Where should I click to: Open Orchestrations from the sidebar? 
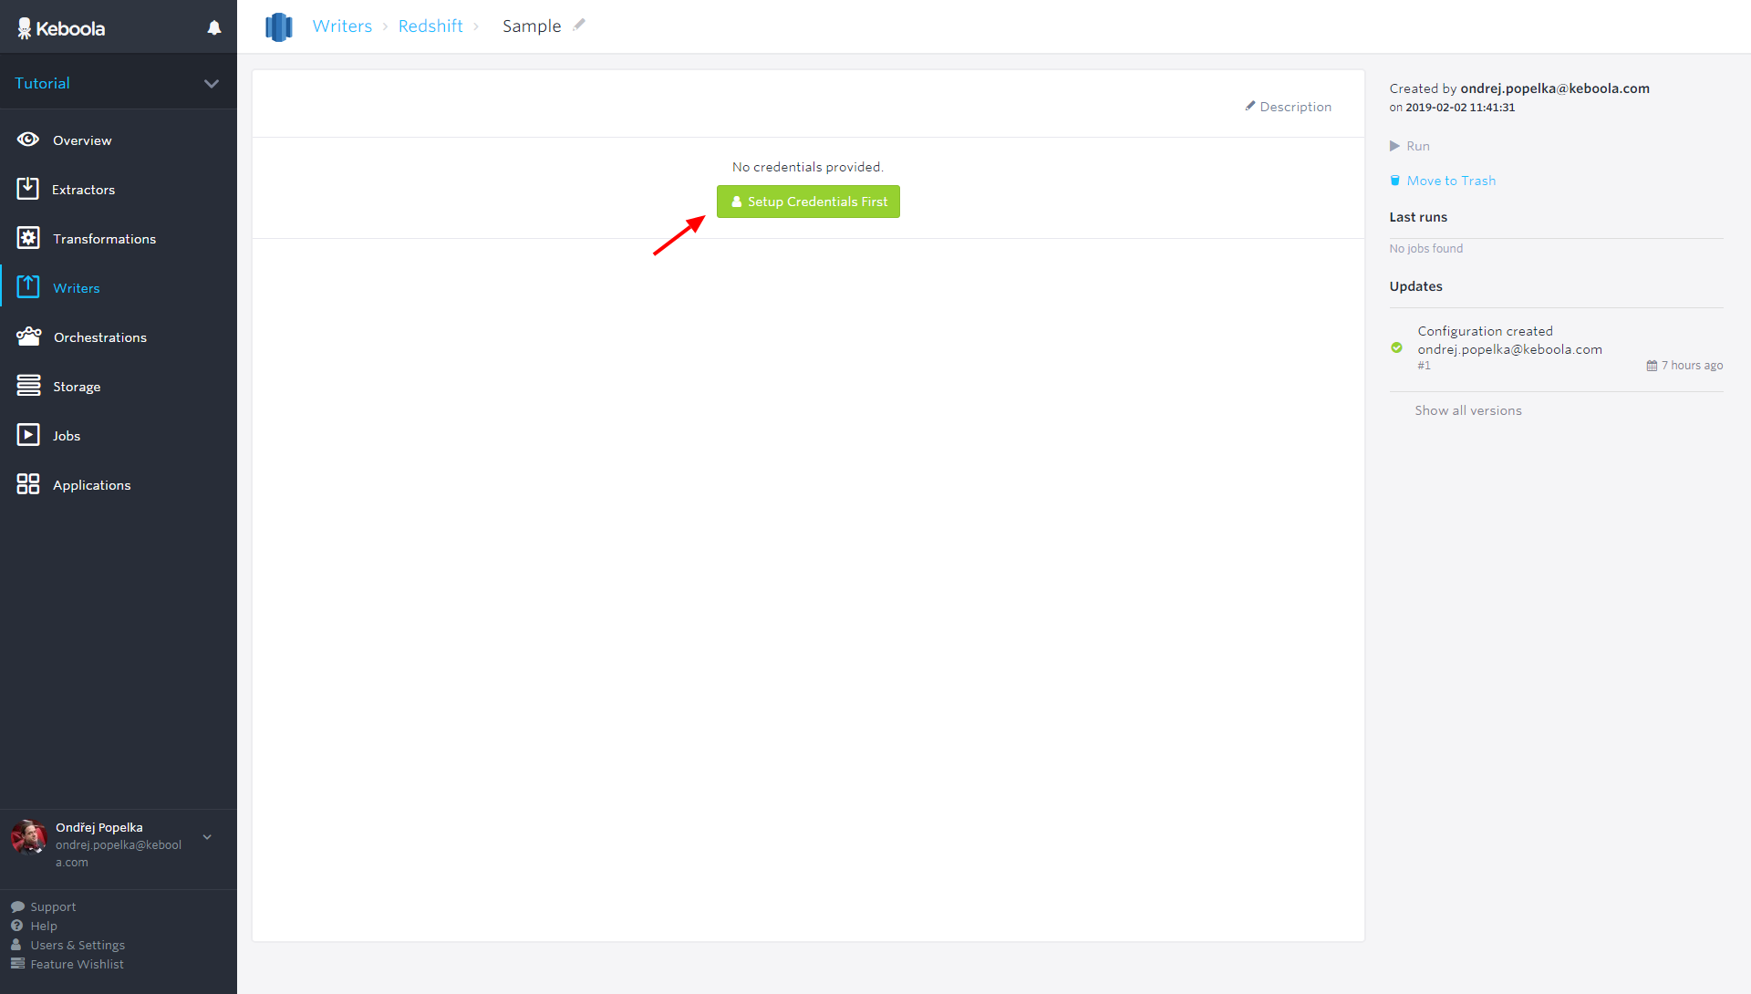tap(28, 337)
